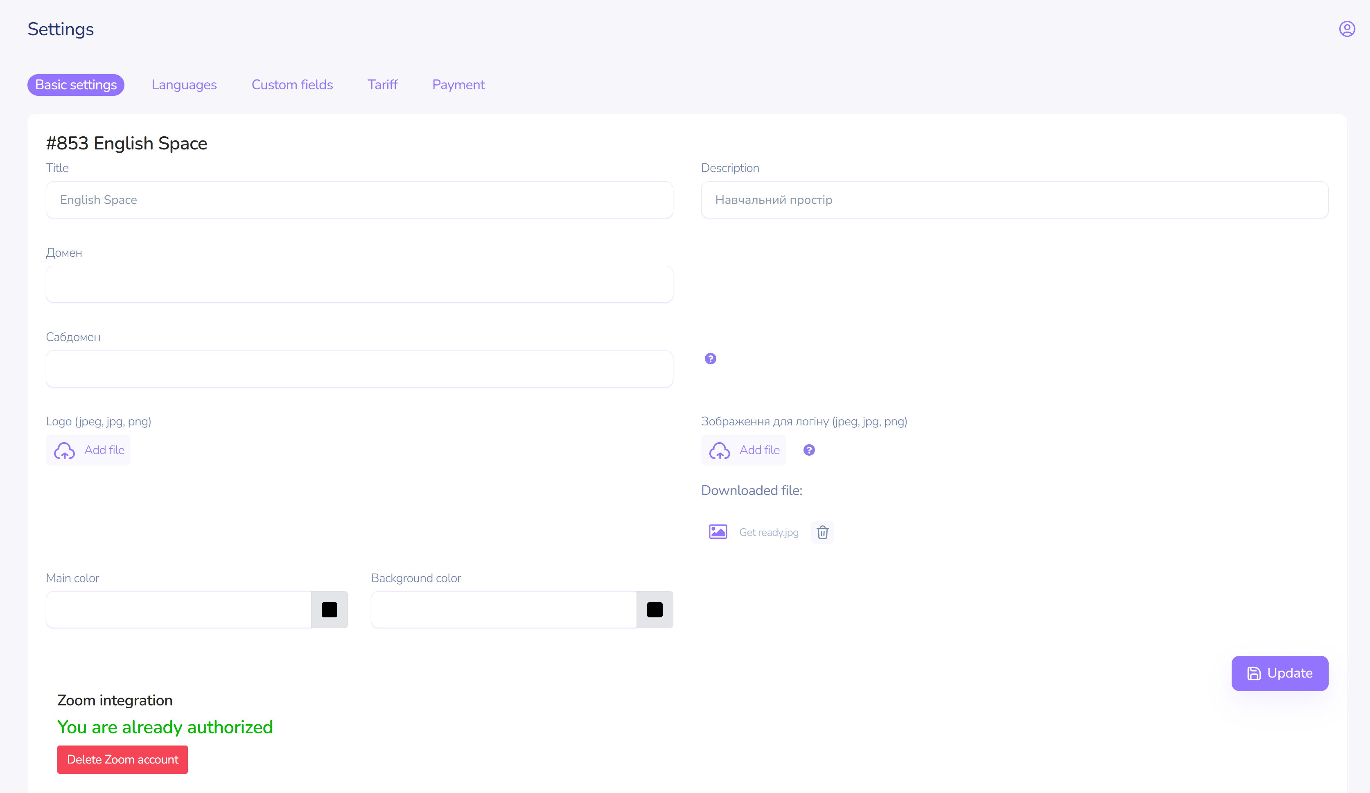This screenshot has height=793, width=1370.
Task: Click into the Домен input field
Action: (359, 284)
